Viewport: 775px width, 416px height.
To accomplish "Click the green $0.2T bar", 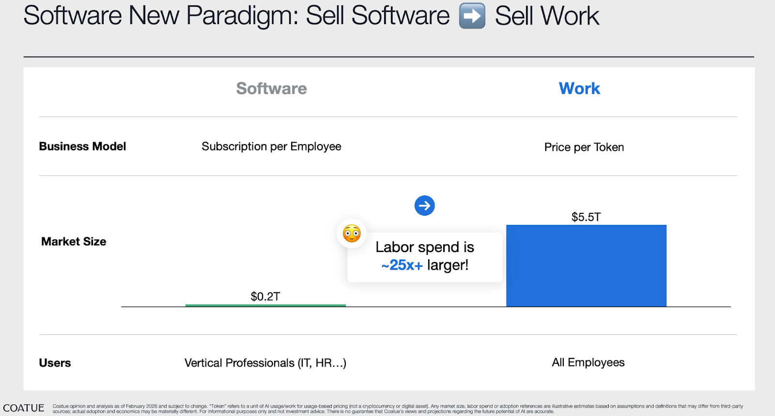I will tap(265, 305).
